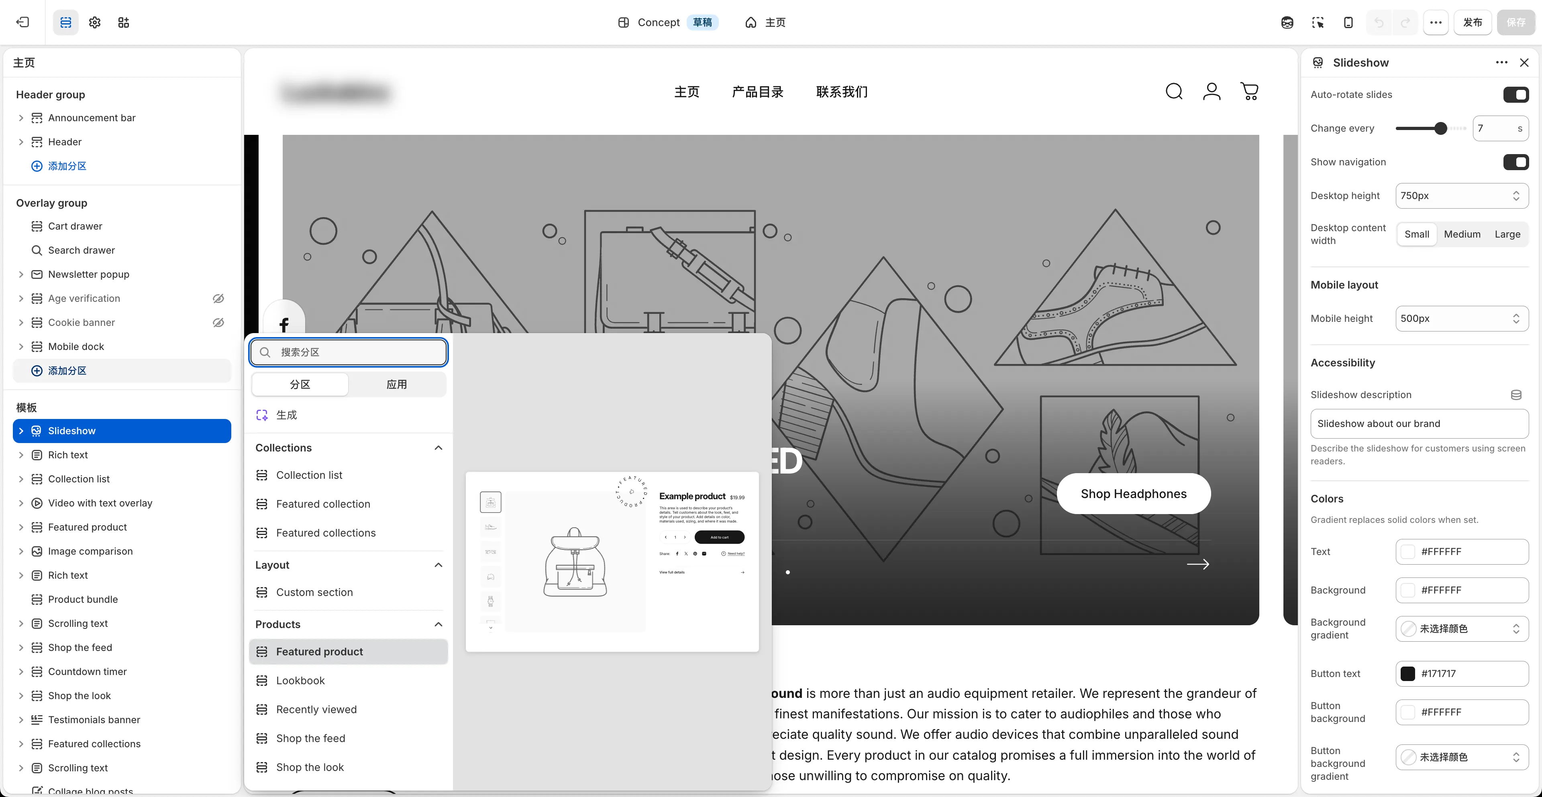
Task: Expand the Announcement bar section
Action: pyautogui.click(x=21, y=118)
